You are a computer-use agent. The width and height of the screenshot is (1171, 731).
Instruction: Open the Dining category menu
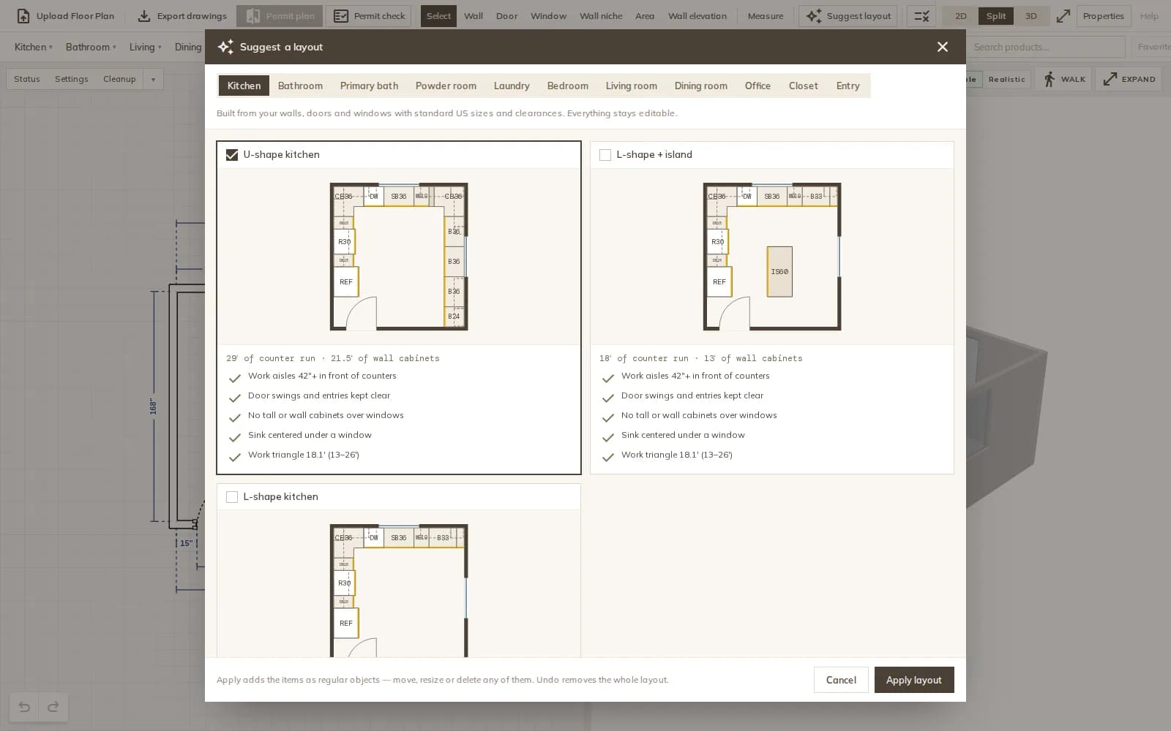click(188, 47)
